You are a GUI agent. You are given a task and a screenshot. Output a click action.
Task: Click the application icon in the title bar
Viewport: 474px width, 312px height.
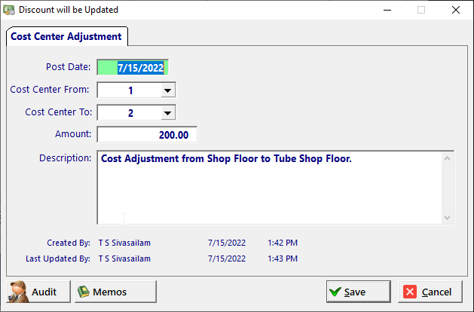pos(9,10)
